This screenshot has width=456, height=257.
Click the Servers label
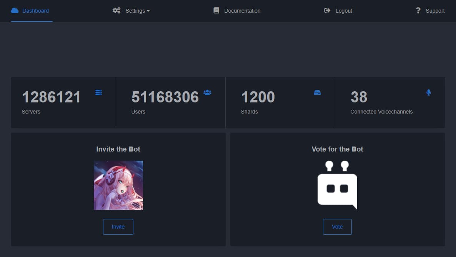pos(31,112)
